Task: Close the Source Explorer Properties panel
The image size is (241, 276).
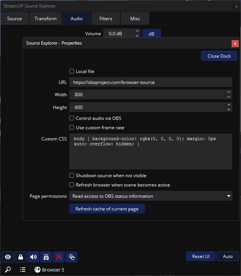Action: pyautogui.click(x=235, y=43)
